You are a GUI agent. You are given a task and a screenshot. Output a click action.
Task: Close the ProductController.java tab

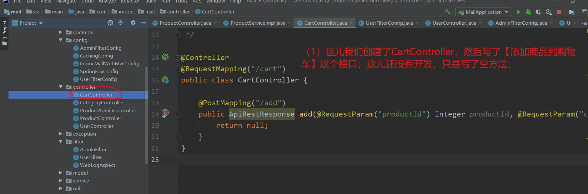pyautogui.click(x=215, y=23)
